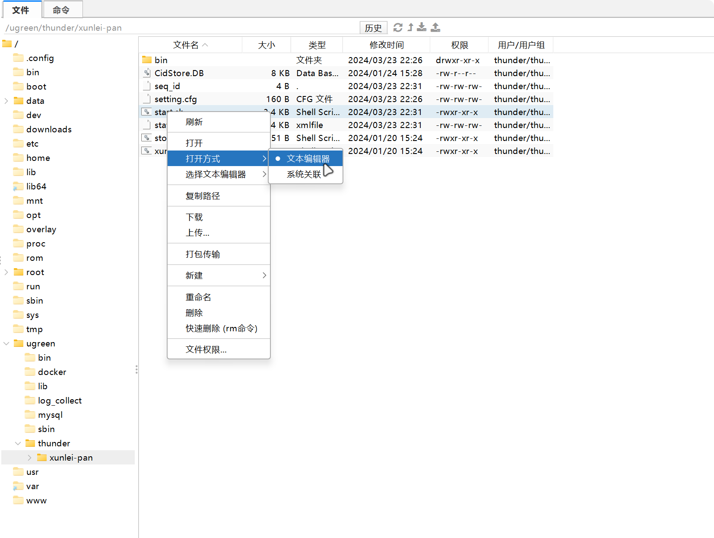Click the seq_id file name
Viewport: 714px width, 538px height.
point(167,86)
